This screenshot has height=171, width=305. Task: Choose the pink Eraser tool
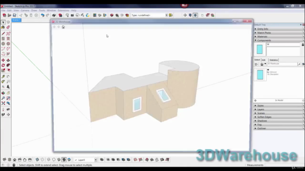[x=8, y=28]
